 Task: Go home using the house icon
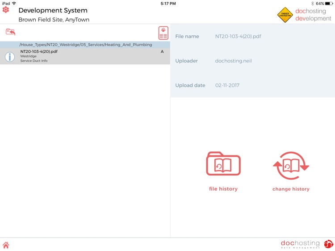[6, 245]
